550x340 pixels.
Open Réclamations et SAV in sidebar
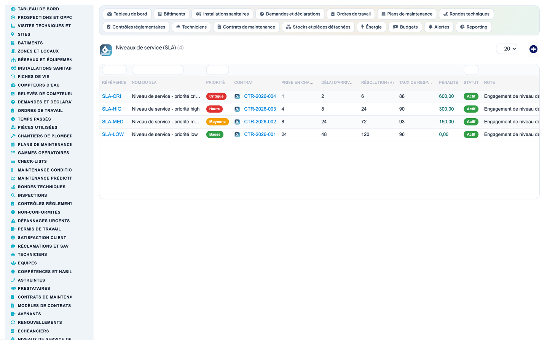43,246
